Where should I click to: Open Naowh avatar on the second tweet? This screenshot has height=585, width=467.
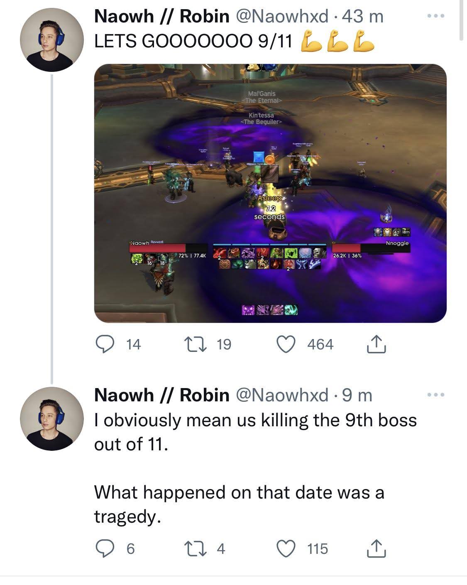[x=51, y=419]
